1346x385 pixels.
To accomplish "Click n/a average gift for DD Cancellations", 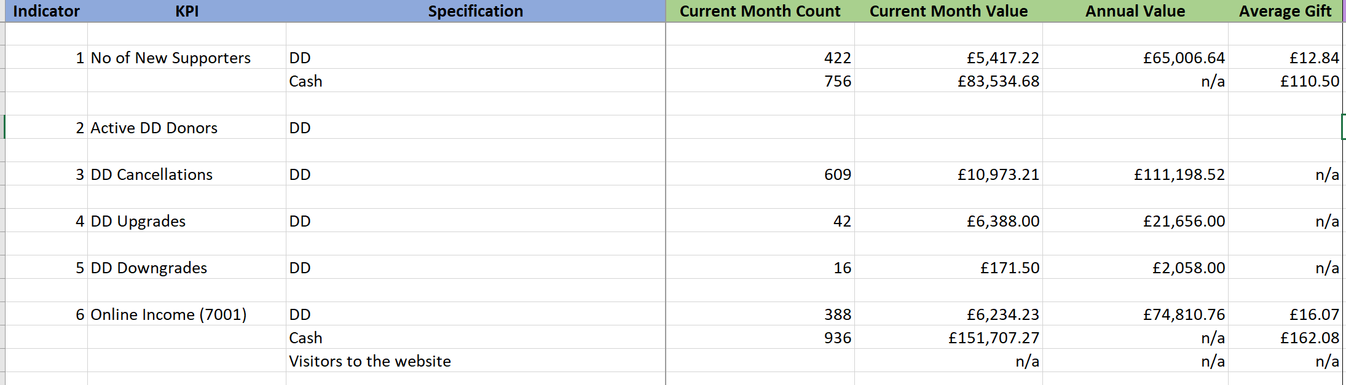I will [x=1285, y=174].
